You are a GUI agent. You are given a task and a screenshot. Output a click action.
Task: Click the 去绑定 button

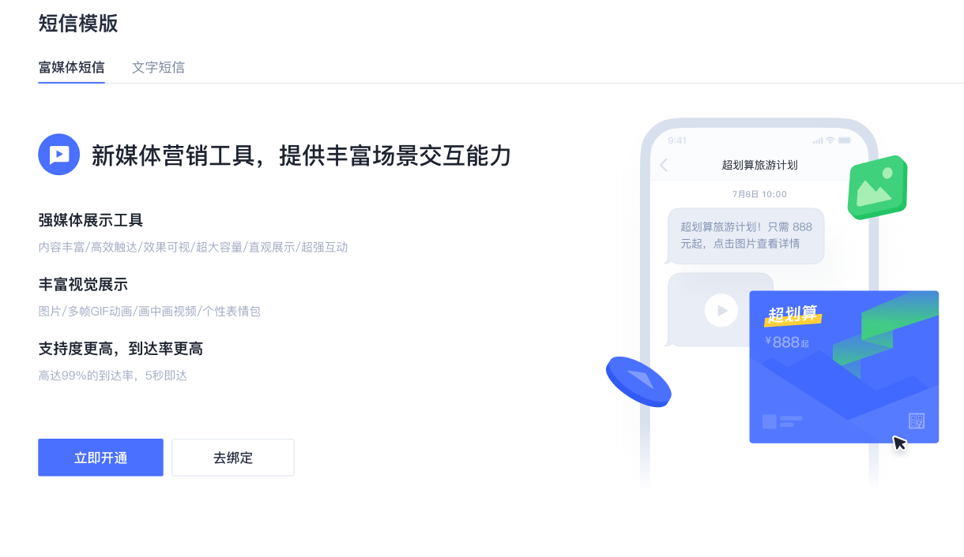[x=233, y=458]
